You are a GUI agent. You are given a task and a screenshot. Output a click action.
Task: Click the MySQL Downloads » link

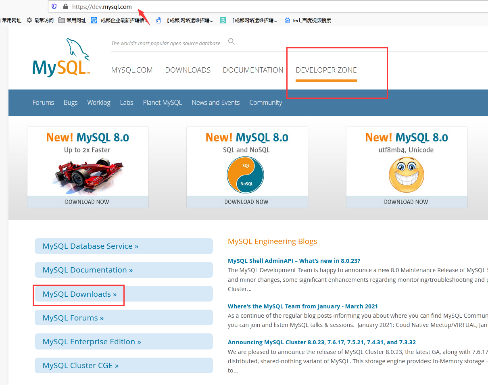(79, 294)
